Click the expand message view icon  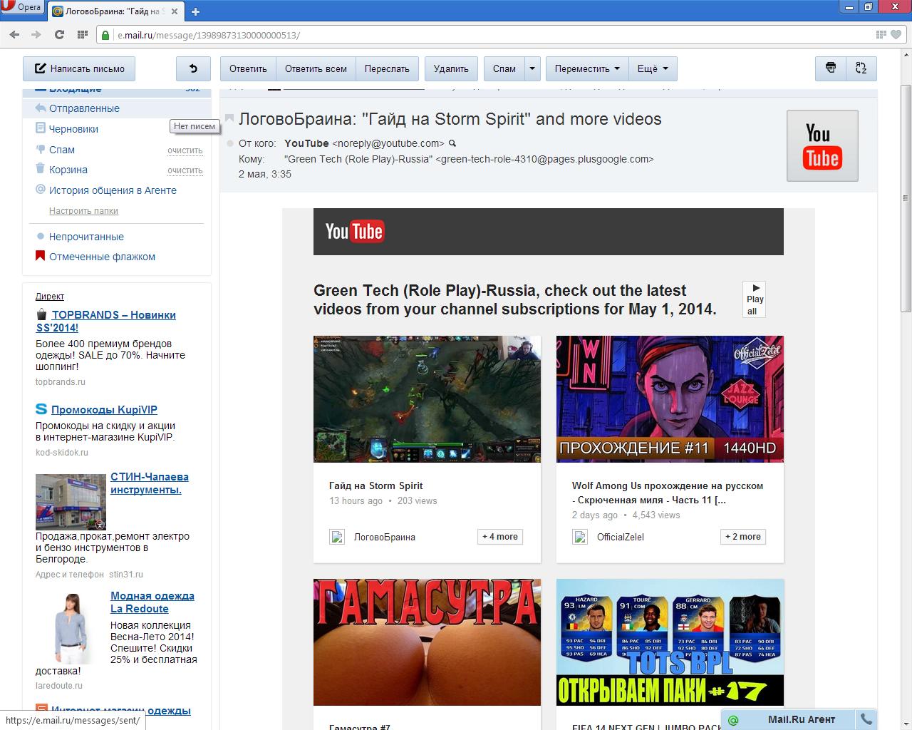(861, 68)
